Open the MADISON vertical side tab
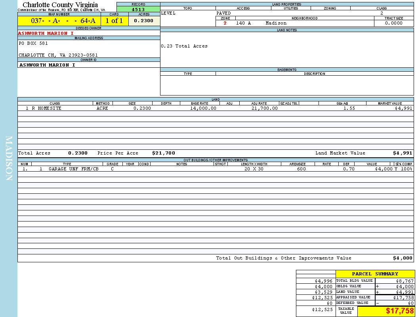Image resolution: width=416 pixels, height=317 pixels. (x=9, y=158)
